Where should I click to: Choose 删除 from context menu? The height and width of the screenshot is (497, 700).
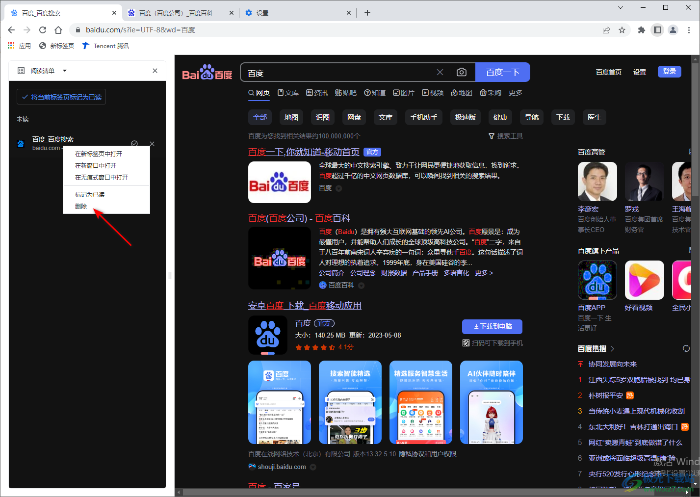[106, 206]
